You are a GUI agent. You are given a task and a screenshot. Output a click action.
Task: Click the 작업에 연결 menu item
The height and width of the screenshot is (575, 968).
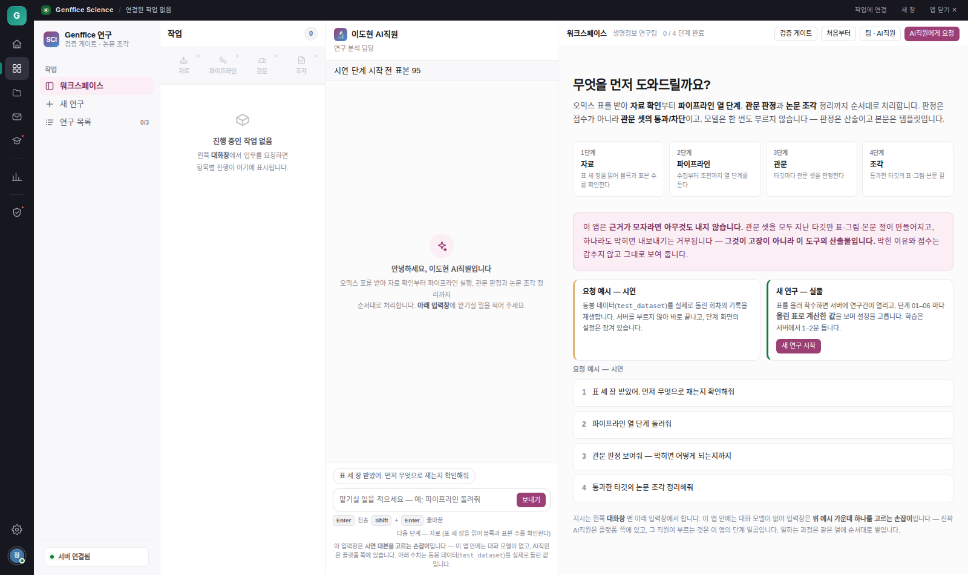tap(871, 10)
